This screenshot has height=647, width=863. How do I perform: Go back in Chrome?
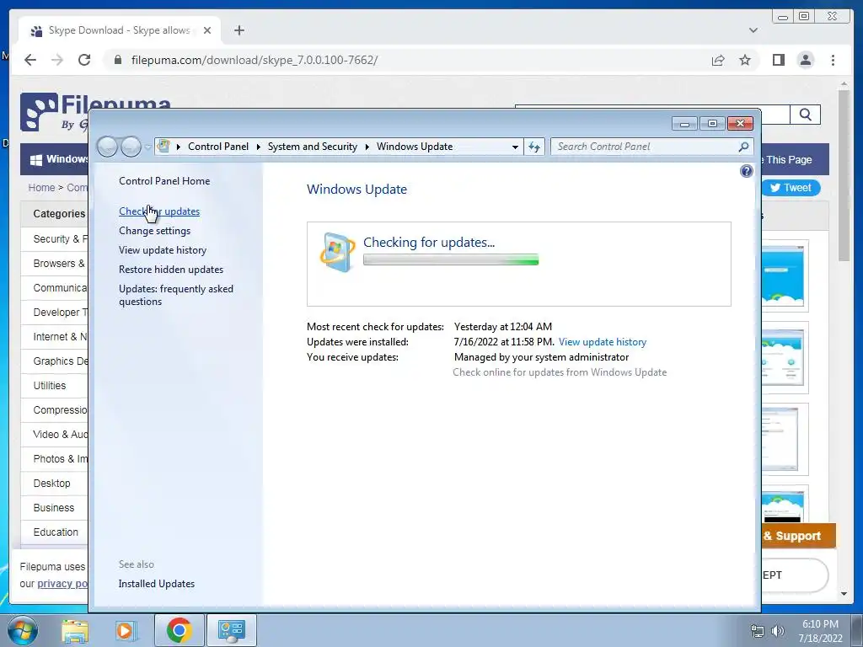coord(30,60)
